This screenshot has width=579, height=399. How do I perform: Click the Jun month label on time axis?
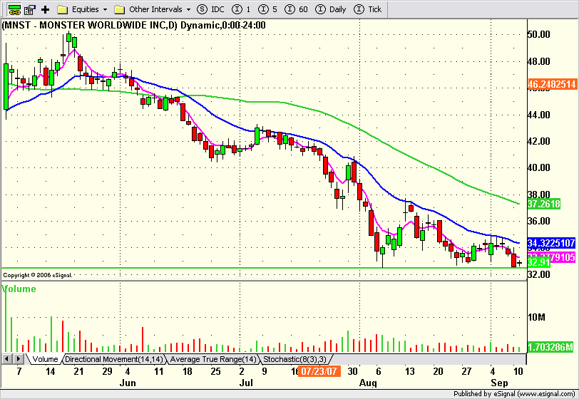tap(128, 383)
